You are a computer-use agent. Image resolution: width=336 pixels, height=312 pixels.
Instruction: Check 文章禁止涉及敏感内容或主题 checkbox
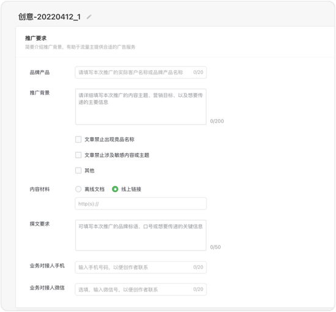tap(78, 155)
